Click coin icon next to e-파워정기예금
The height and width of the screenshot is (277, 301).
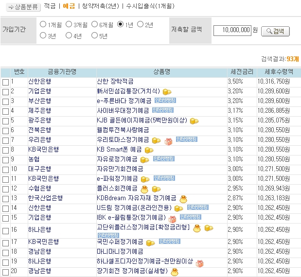coord(145,179)
